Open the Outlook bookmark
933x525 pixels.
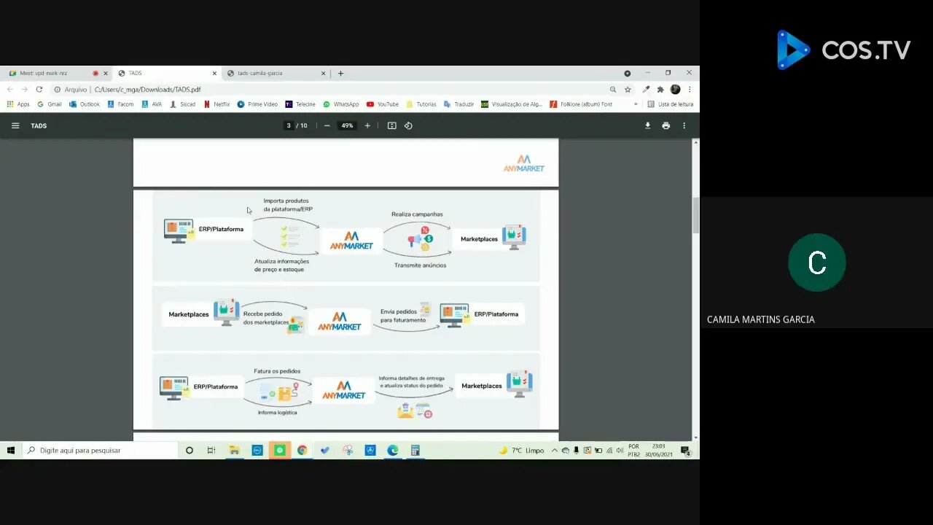85,104
